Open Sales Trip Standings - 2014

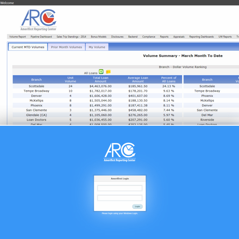click(x=71, y=37)
